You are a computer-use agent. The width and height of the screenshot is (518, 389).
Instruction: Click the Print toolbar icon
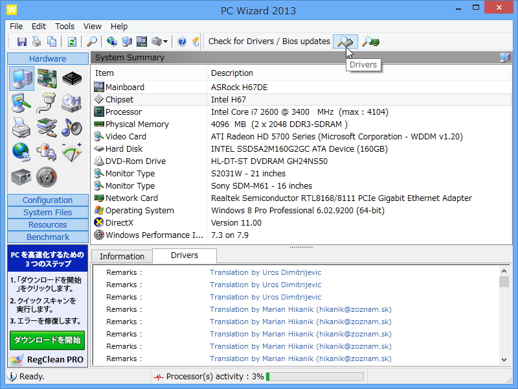(36, 41)
